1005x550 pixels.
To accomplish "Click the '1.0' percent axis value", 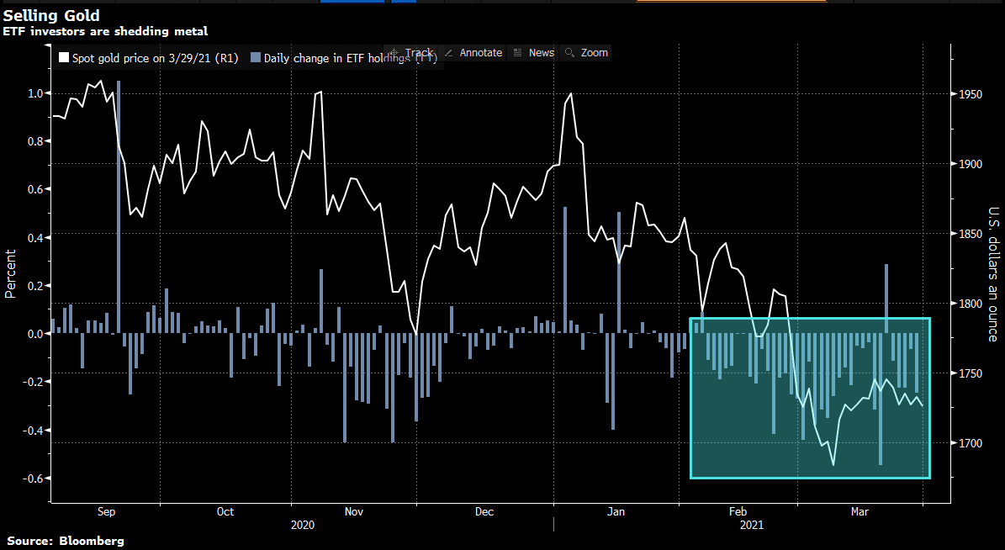I will pyautogui.click(x=35, y=93).
